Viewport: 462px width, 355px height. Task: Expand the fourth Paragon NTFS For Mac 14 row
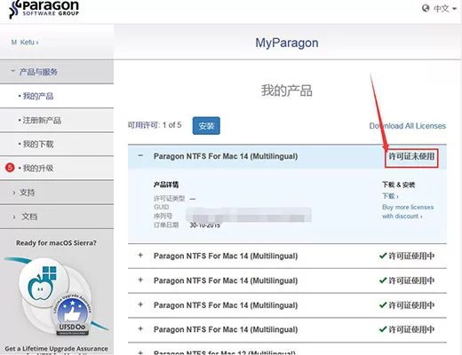click(140, 304)
